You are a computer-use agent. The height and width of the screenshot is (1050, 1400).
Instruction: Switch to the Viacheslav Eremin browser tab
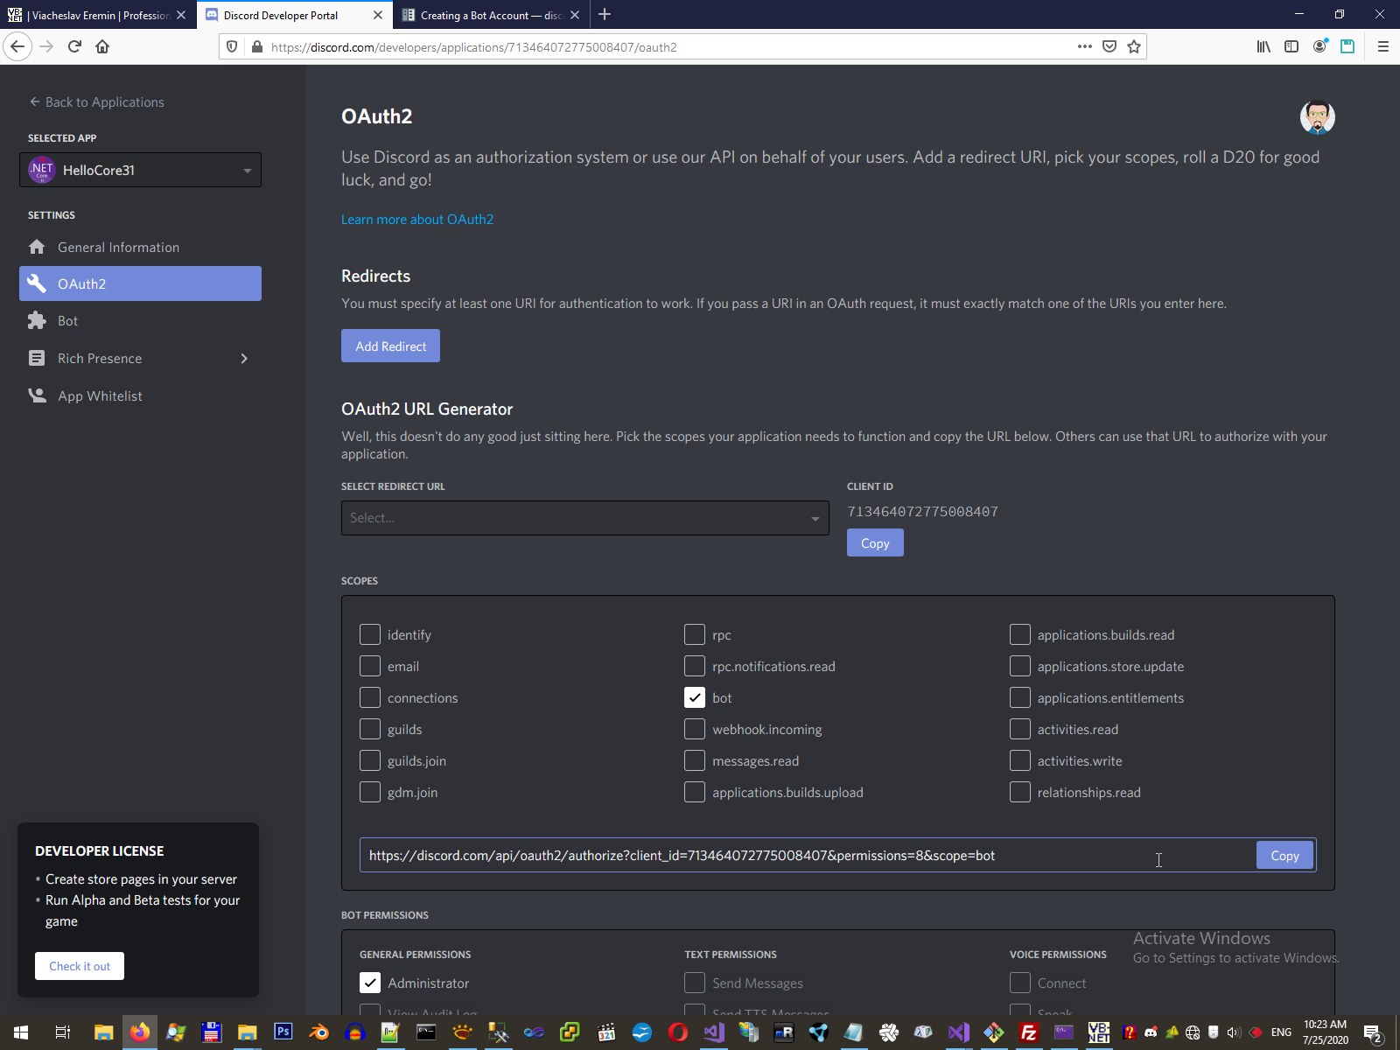[x=96, y=15]
